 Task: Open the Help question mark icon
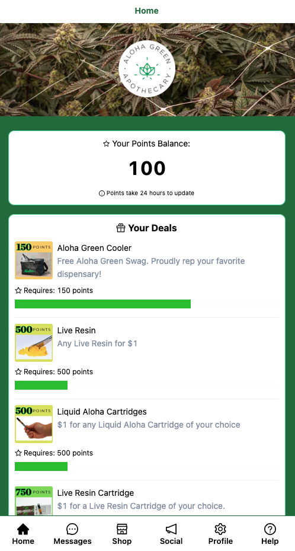coord(270,529)
